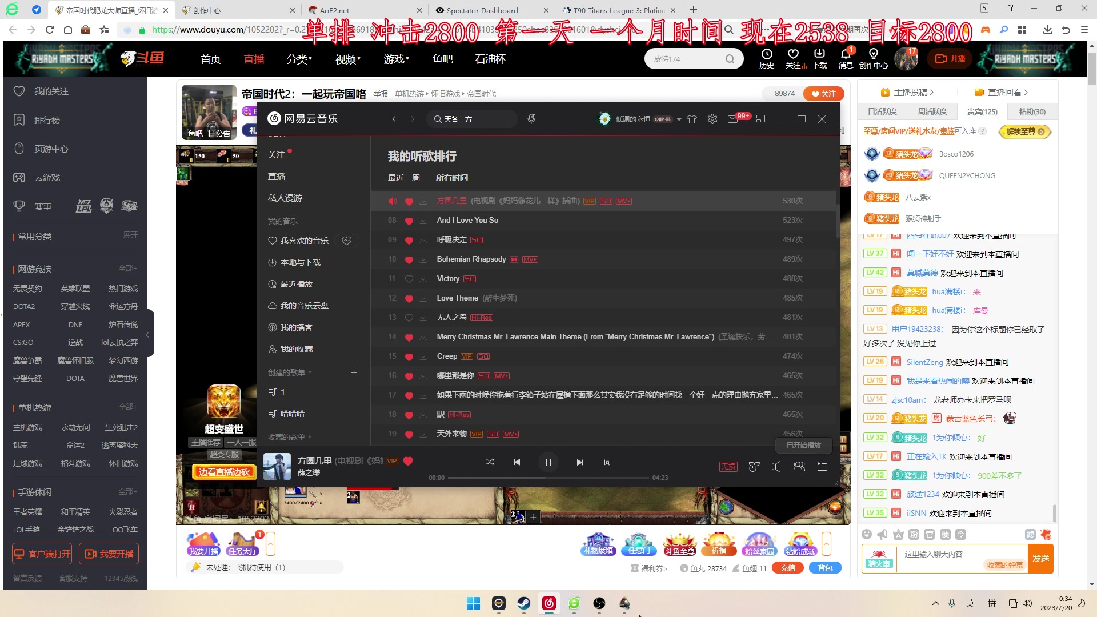Open chat megaphone broadcast icon

[x=882, y=534]
